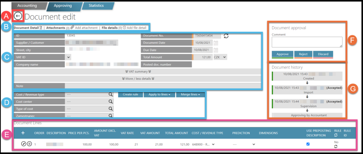Click the paperclip Add attachment icon
The height and width of the screenshot is (154, 363).
point(72,28)
